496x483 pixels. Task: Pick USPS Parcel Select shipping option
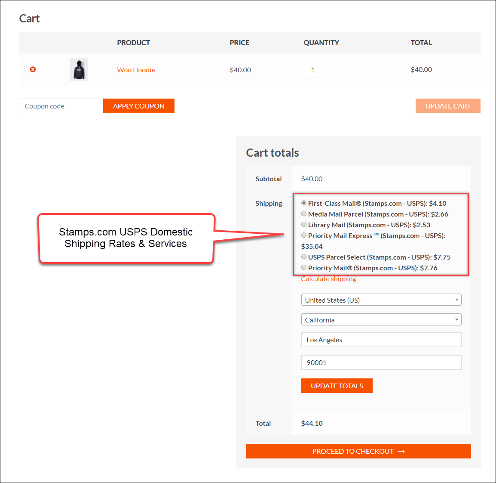point(304,257)
